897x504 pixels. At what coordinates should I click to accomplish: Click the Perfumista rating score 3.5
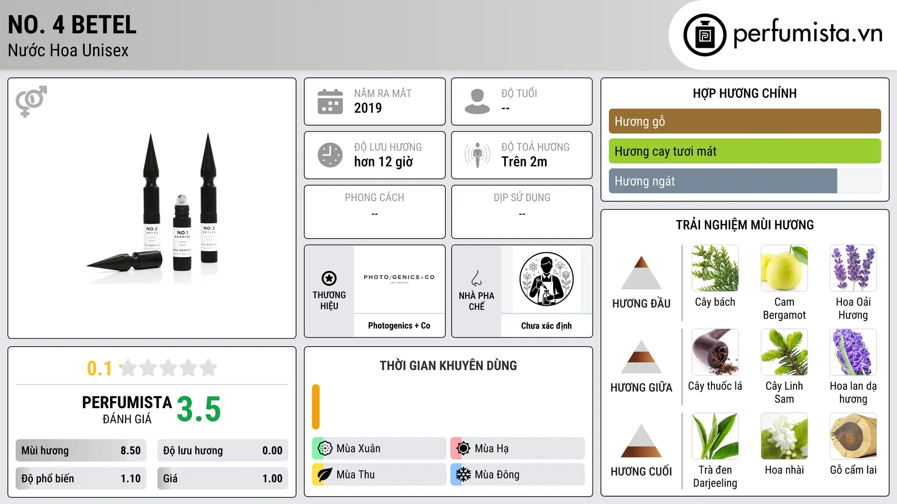coord(199,409)
